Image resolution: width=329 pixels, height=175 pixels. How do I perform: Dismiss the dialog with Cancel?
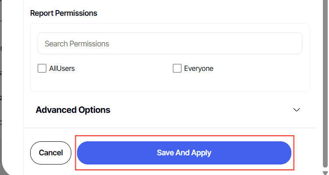pos(51,153)
